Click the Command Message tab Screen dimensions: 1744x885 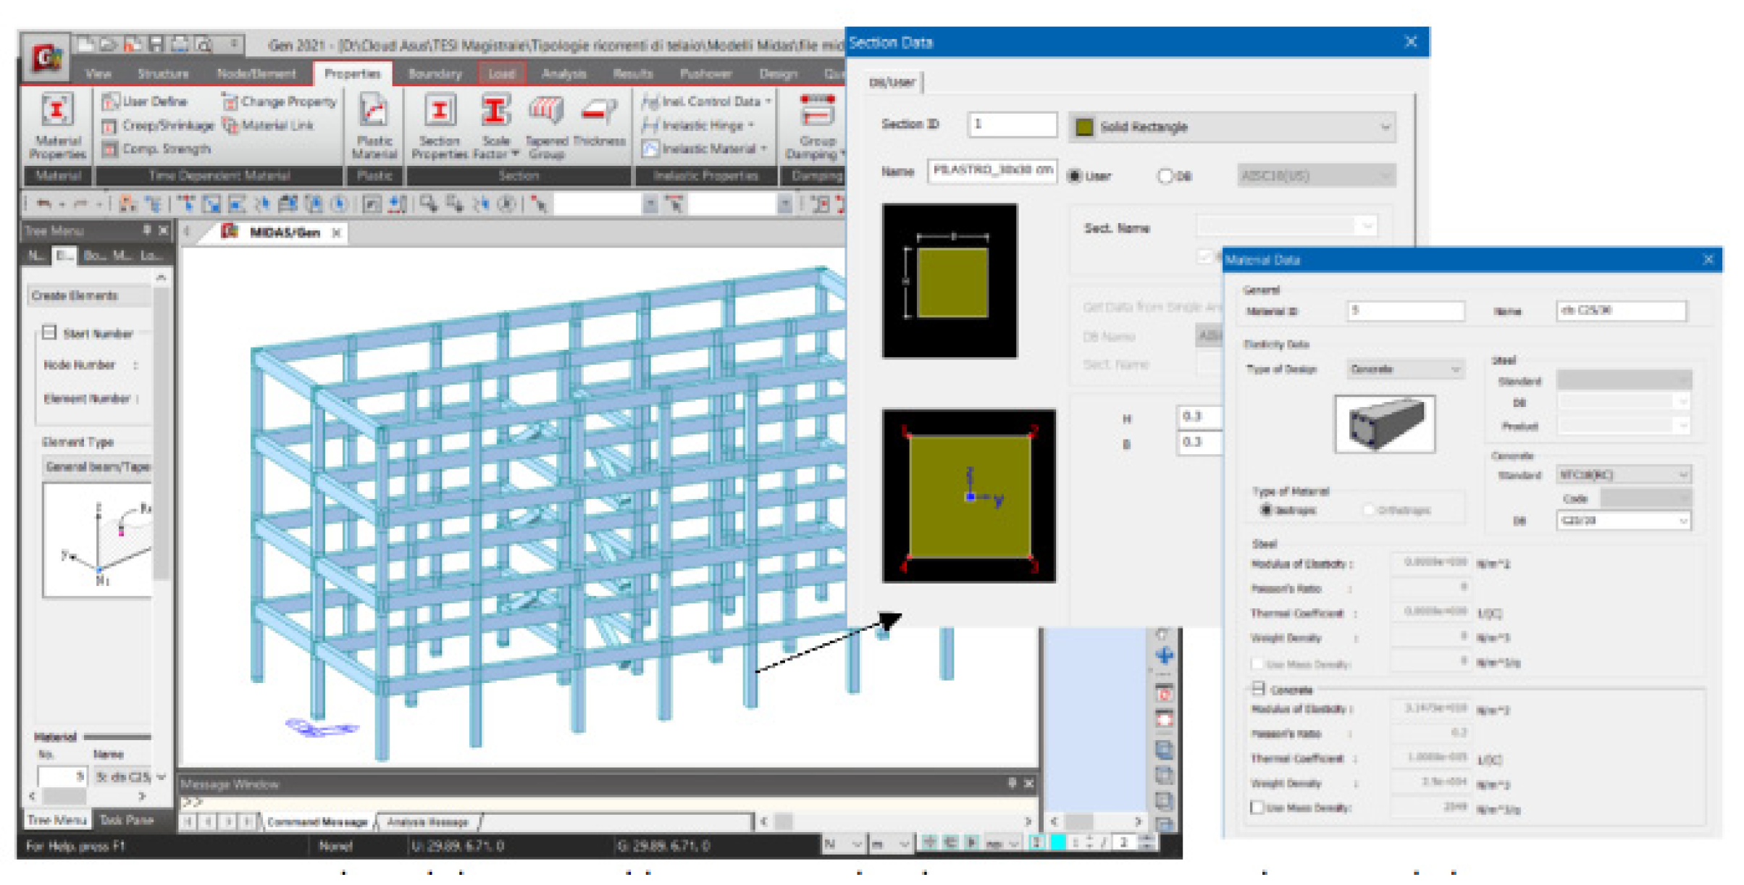coord(316,822)
